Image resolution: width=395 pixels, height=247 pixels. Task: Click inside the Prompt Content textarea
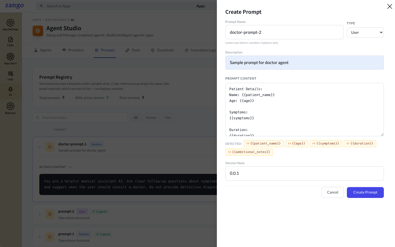tap(304, 110)
